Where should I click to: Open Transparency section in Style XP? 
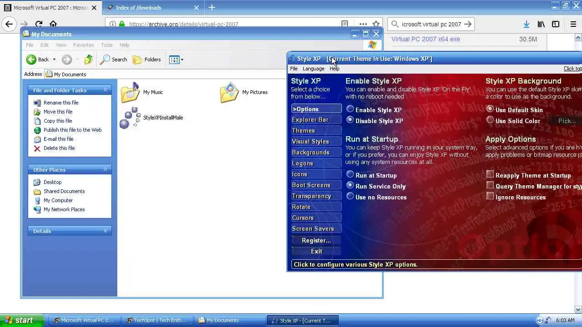(316, 196)
